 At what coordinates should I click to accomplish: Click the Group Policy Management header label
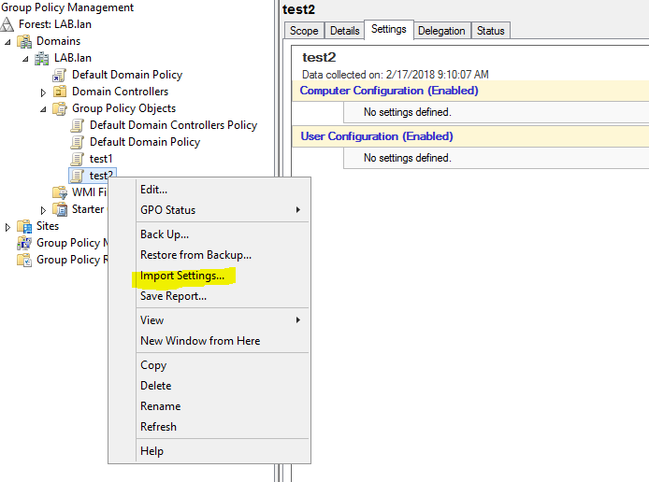(67, 7)
